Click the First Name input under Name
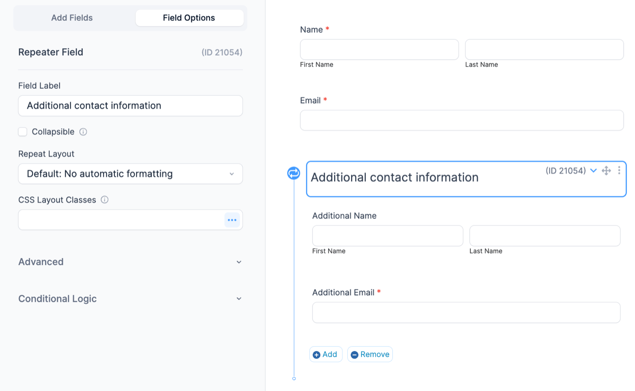Screen dimensions: 635x391 coord(379,50)
